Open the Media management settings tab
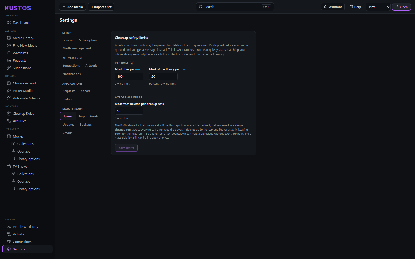 pyautogui.click(x=77, y=48)
